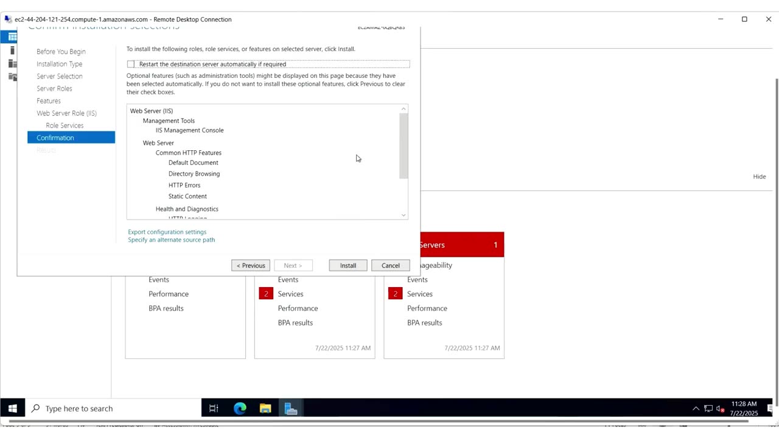Open the volume tray icon
Image resolution: width=779 pixels, height=438 pixels.
[x=721, y=409]
